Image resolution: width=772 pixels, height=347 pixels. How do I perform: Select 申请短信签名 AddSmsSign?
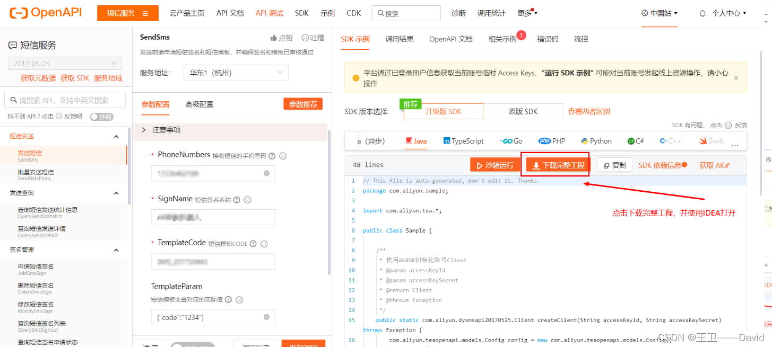pos(64,269)
